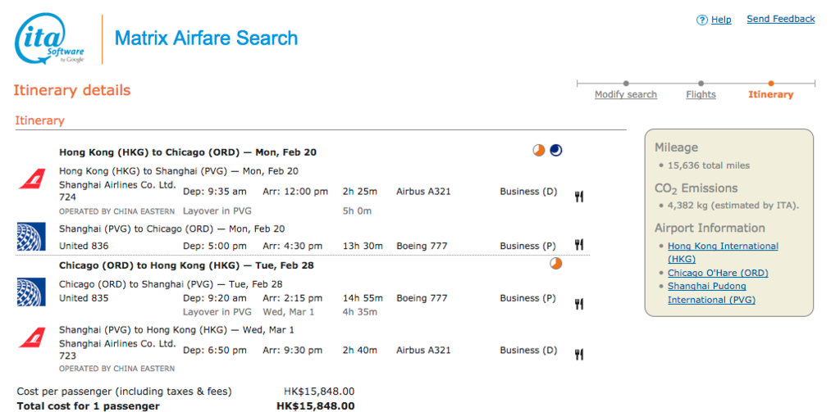Click departure time 9:20 am
Viewport: 840px width, 412px height.
point(215,298)
